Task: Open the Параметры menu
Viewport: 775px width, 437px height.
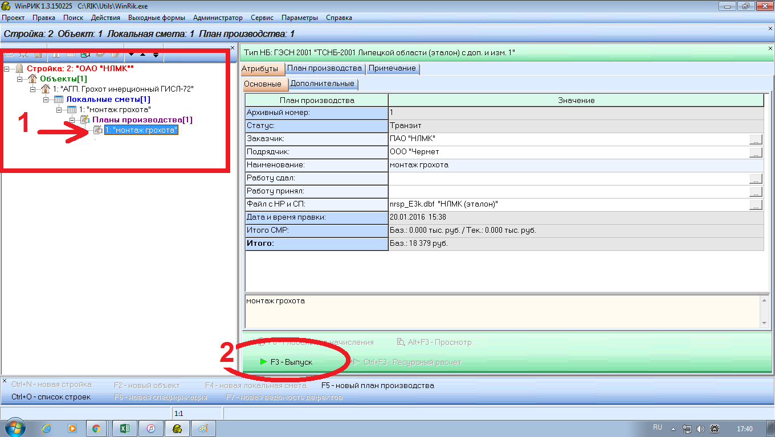Action: (x=300, y=18)
